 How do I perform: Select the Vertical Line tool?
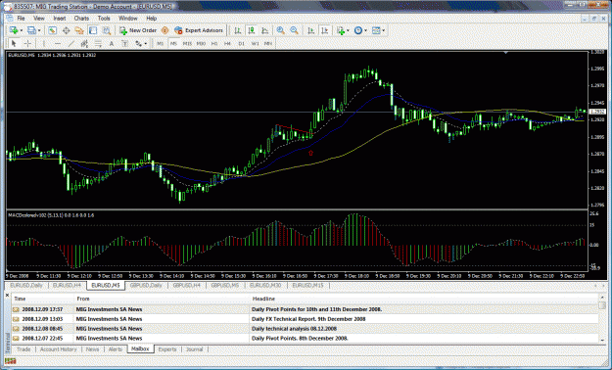[x=44, y=44]
